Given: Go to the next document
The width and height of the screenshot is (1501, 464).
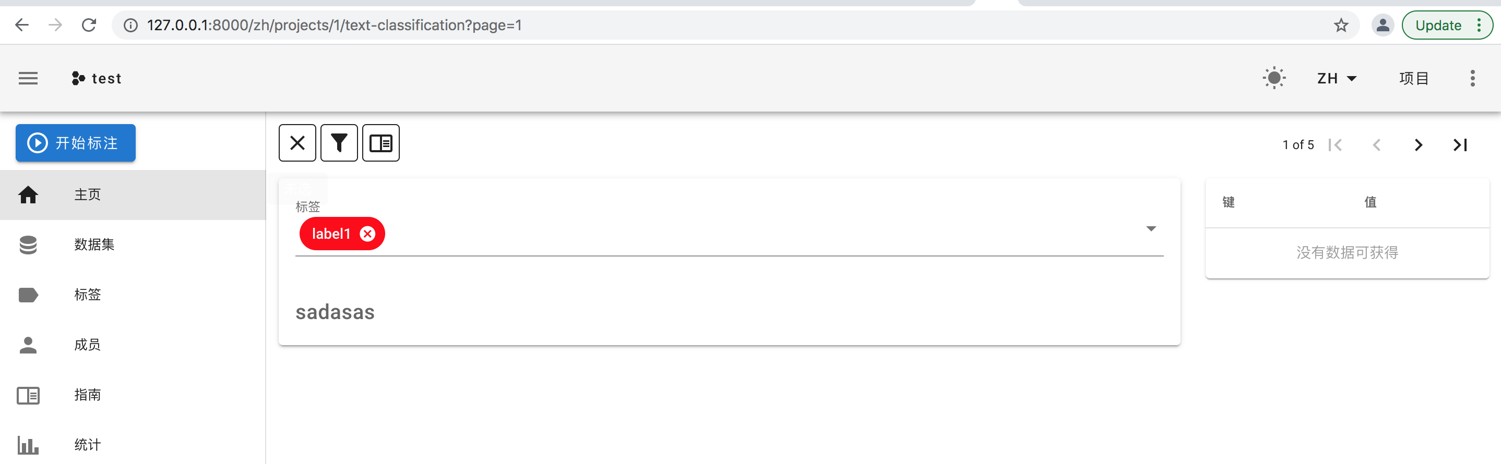Looking at the screenshot, I should 1418,144.
